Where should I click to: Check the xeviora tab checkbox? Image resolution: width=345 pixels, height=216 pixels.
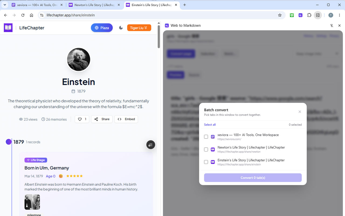coord(206,137)
